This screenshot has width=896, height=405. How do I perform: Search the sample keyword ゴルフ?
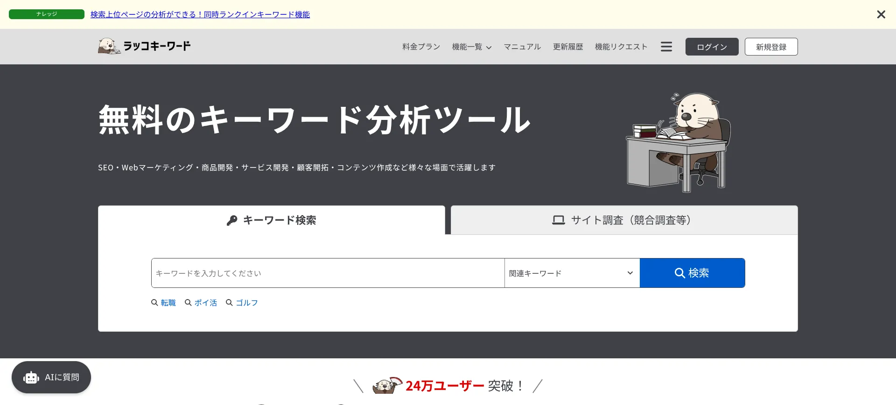pyautogui.click(x=242, y=303)
